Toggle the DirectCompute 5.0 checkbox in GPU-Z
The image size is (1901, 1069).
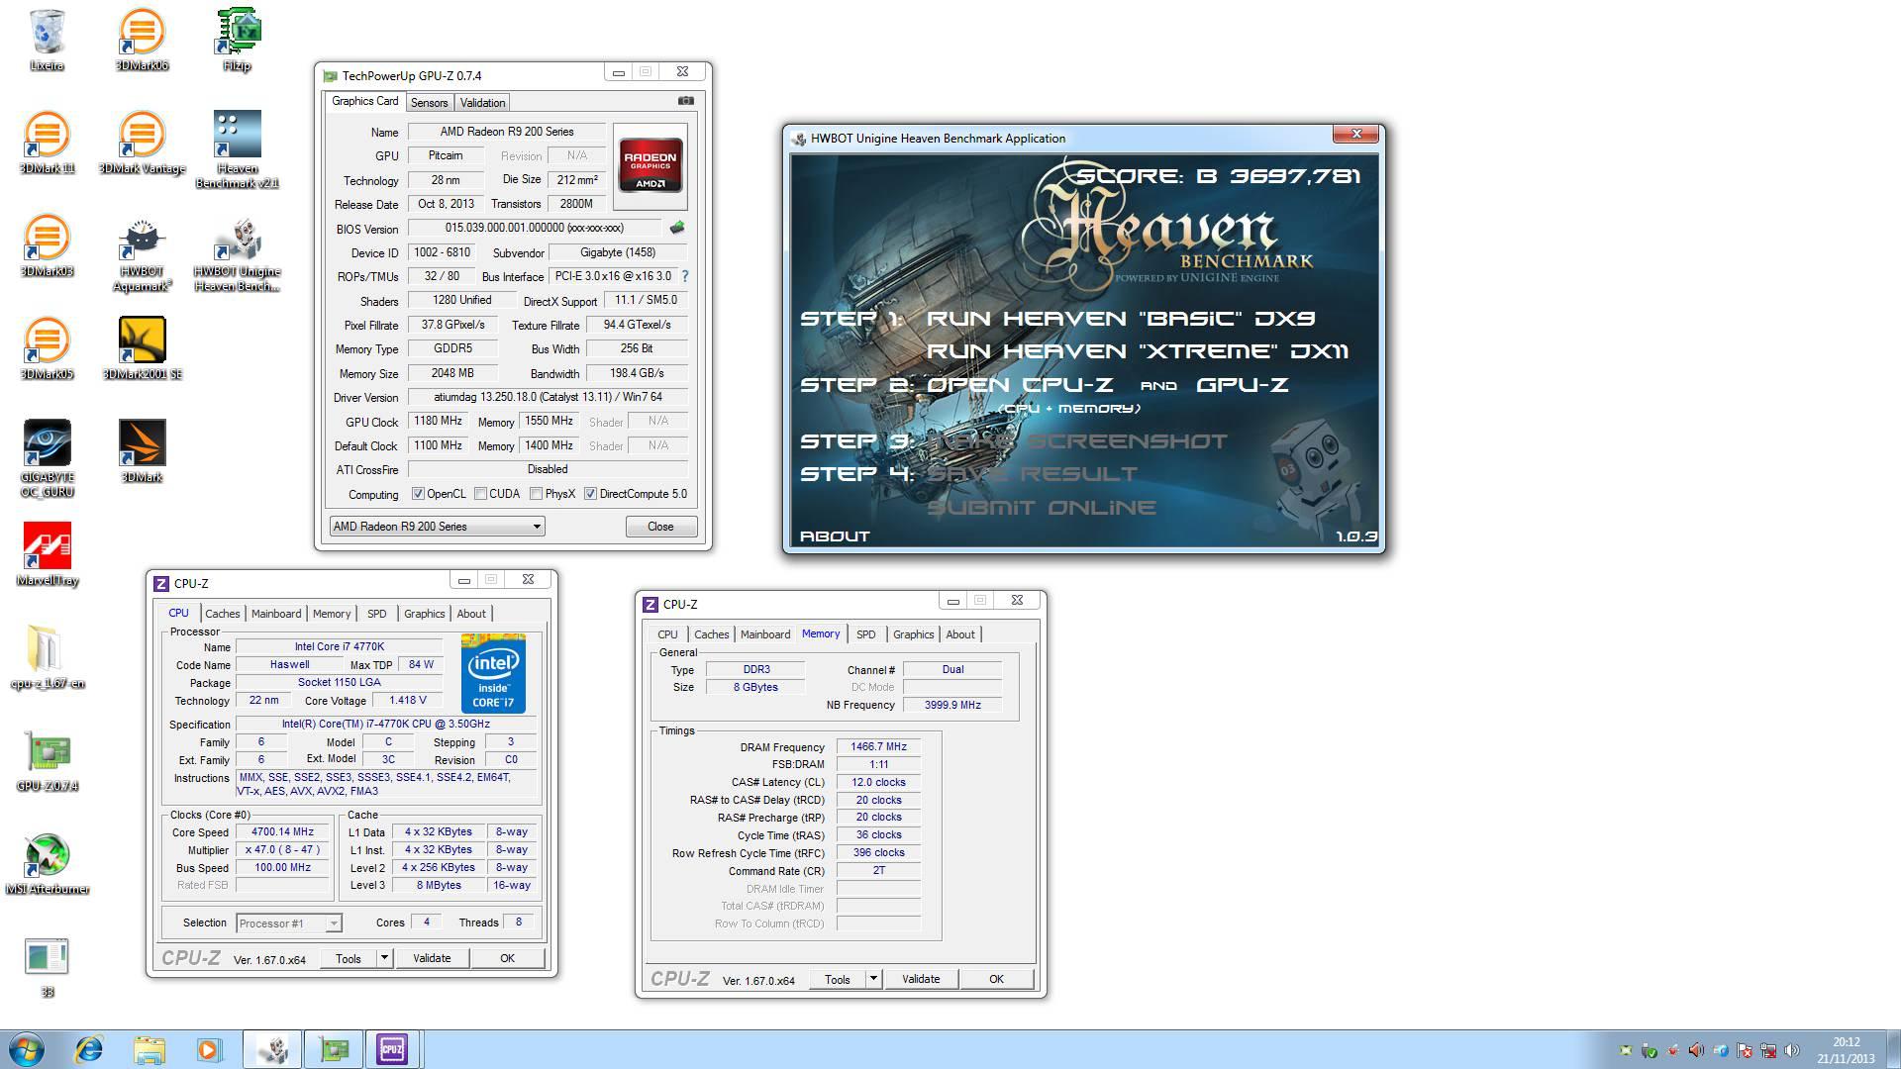pos(590,494)
